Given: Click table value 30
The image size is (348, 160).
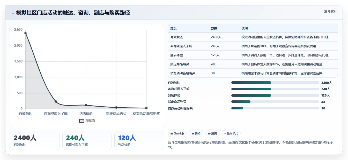Looking at the screenshot, I should point(213,73).
